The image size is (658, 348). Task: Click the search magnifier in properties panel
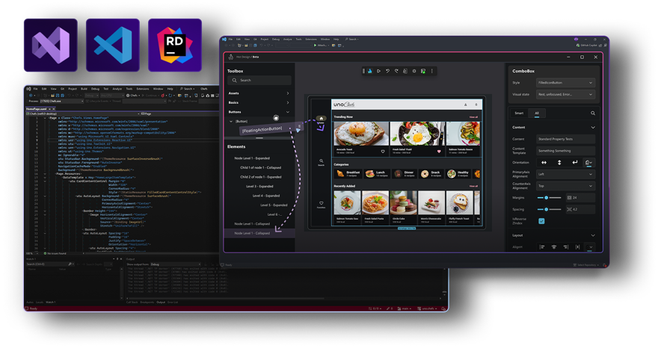click(x=593, y=114)
